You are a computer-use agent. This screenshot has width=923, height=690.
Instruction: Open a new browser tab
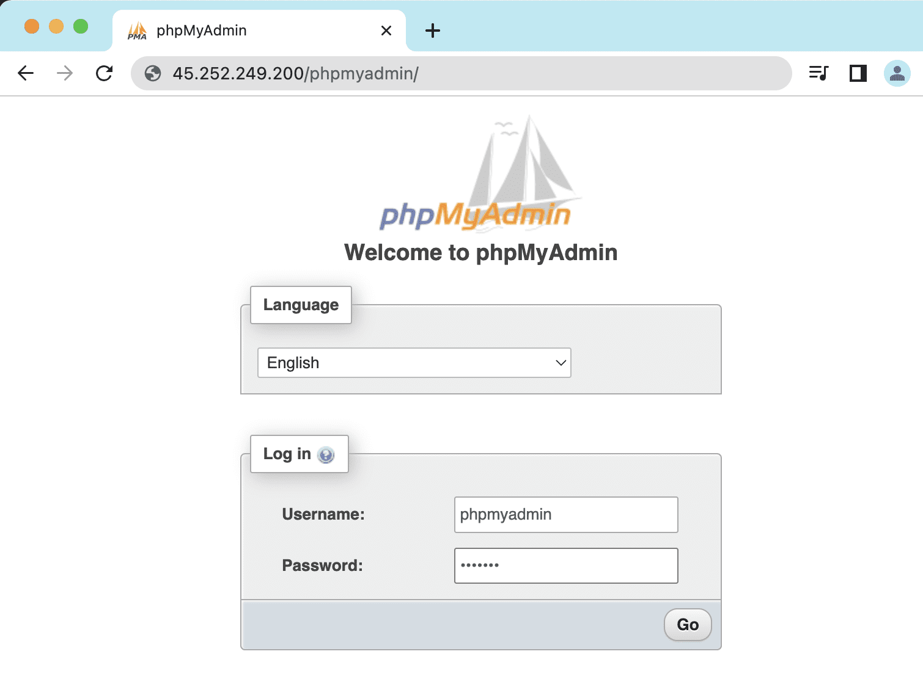point(433,31)
